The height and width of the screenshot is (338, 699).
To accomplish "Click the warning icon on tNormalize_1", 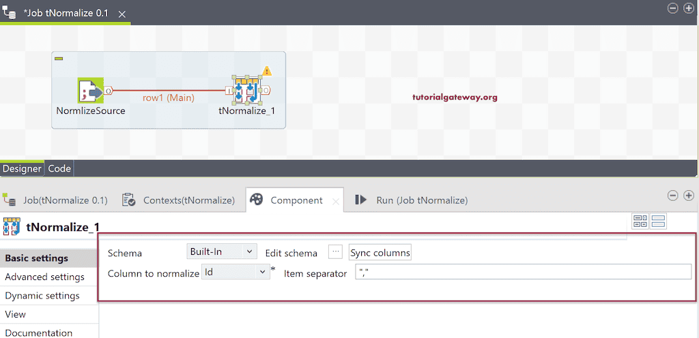I will point(267,71).
